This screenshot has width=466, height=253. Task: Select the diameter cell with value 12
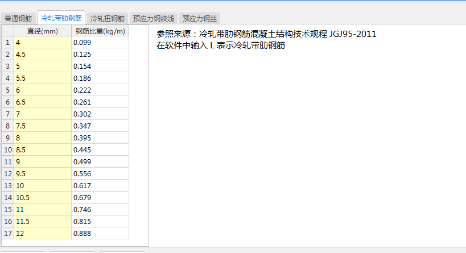pos(43,234)
